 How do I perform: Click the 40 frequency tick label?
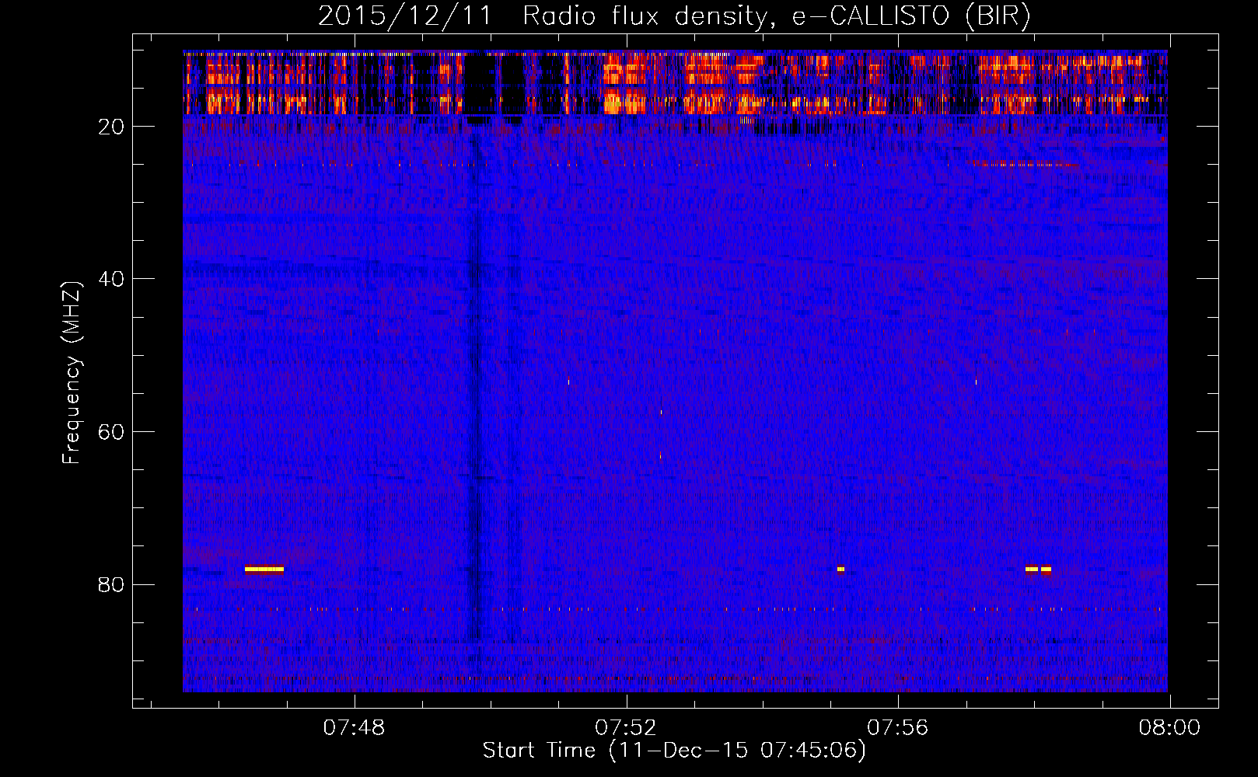click(111, 279)
